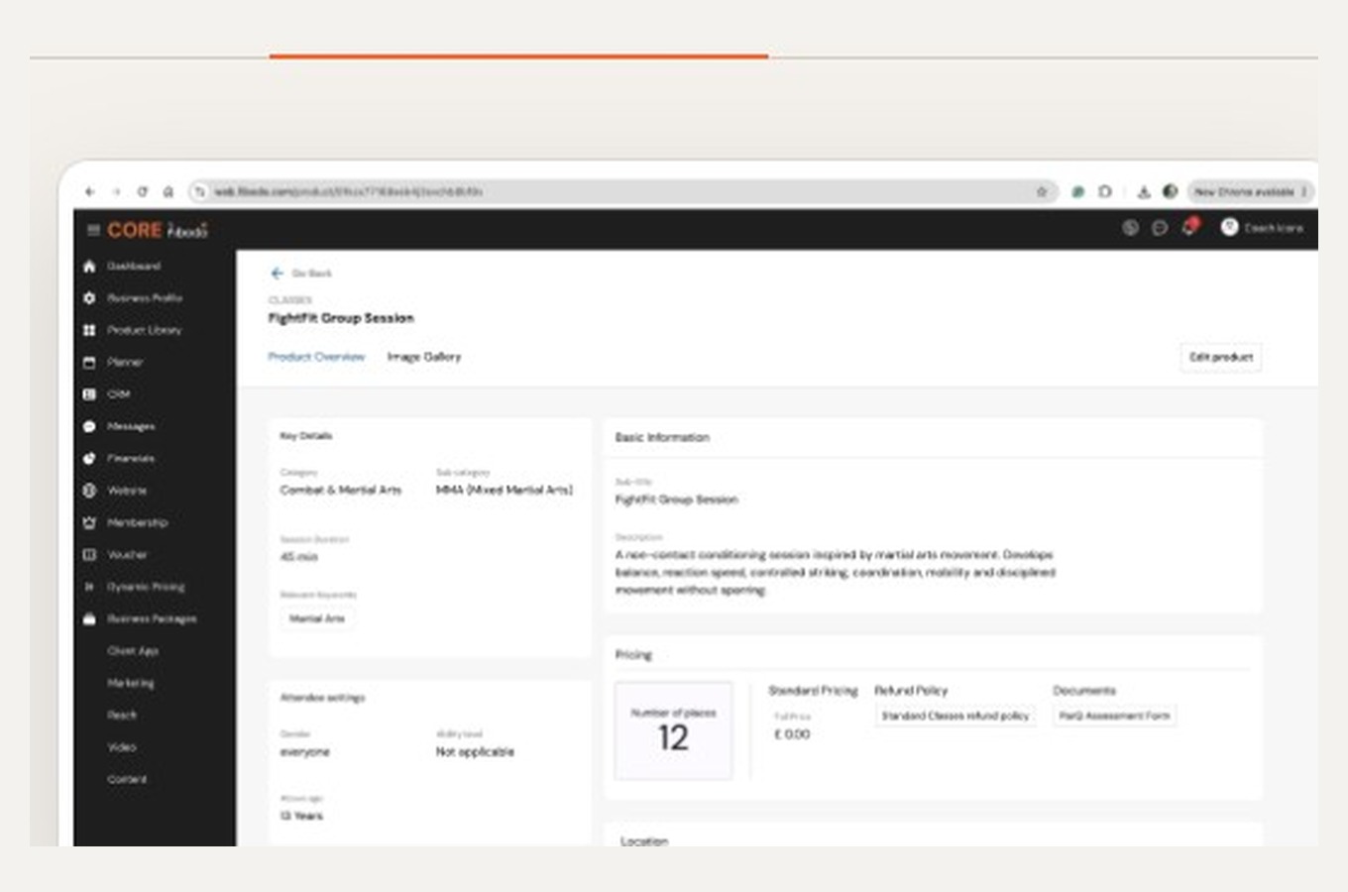Click the Edit product button

1221,357
